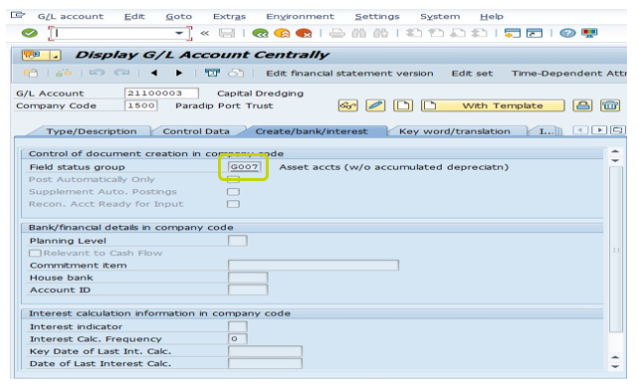Click the Time-Dependent Attributes button
This screenshot has height=388, width=638.
click(x=569, y=74)
